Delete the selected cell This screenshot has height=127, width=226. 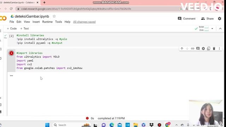(214, 49)
